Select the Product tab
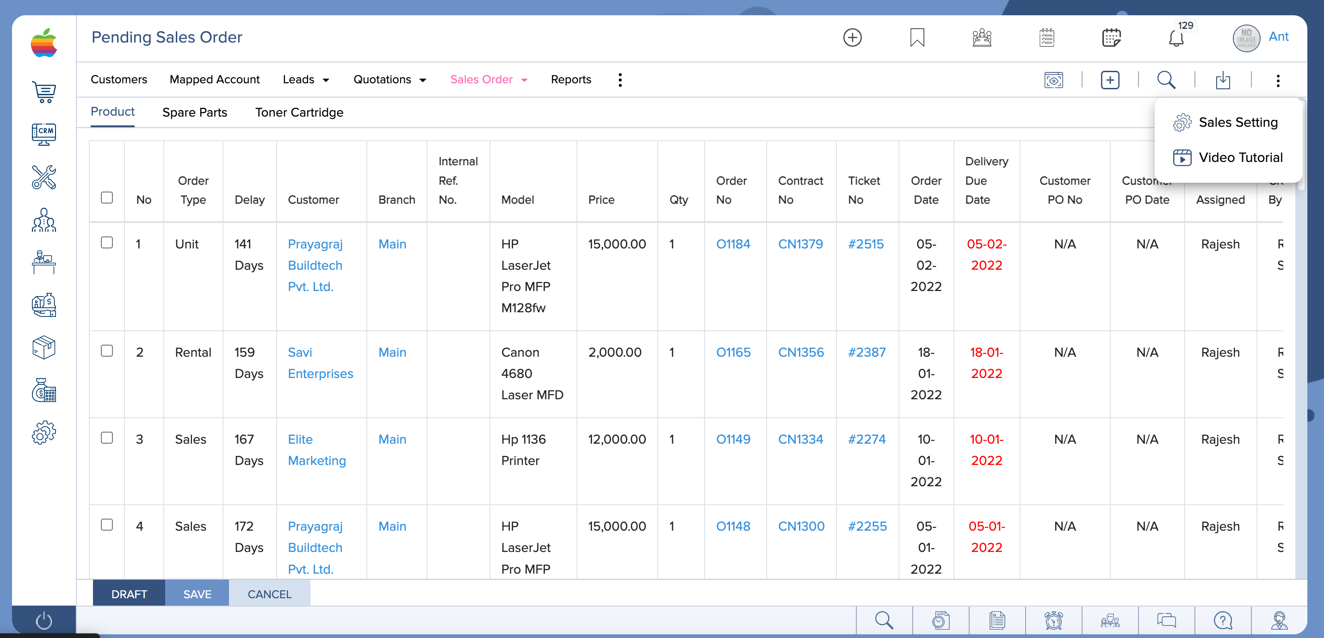The width and height of the screenshot is (1324, 638). click(112, 112)
